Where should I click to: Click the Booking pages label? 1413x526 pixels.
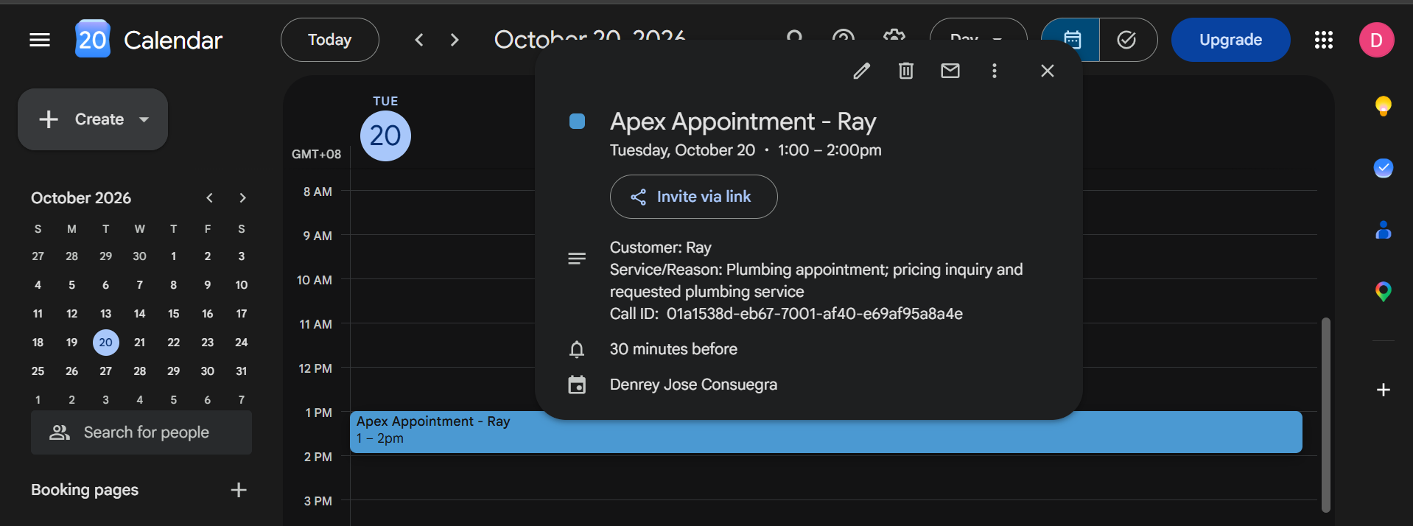(85, 490)
